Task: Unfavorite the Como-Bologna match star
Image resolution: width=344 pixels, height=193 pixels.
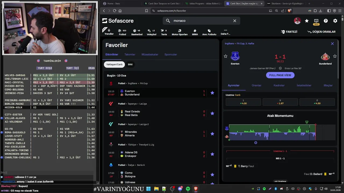Action: 212,175
